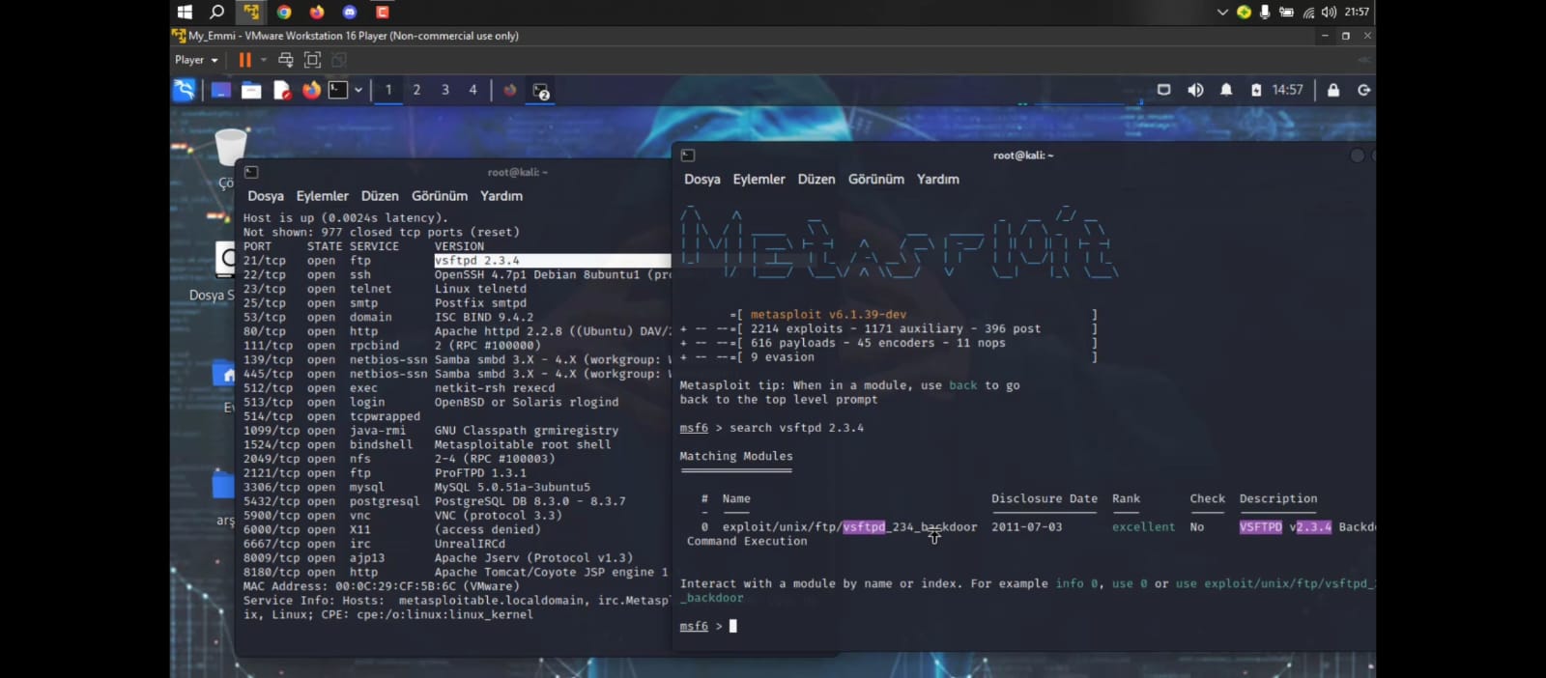This screenshot has width=1546, height=678.
Task: Click the highlighted vsftpd 2.3.4 version text
Action: pyautogui.click(x=477, y=261)
